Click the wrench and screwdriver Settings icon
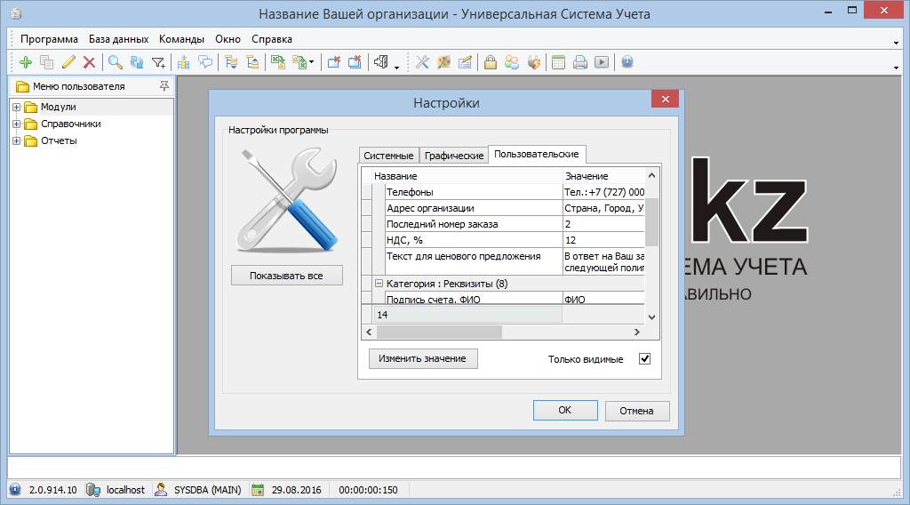910x505 pixels. pos(422,62)
